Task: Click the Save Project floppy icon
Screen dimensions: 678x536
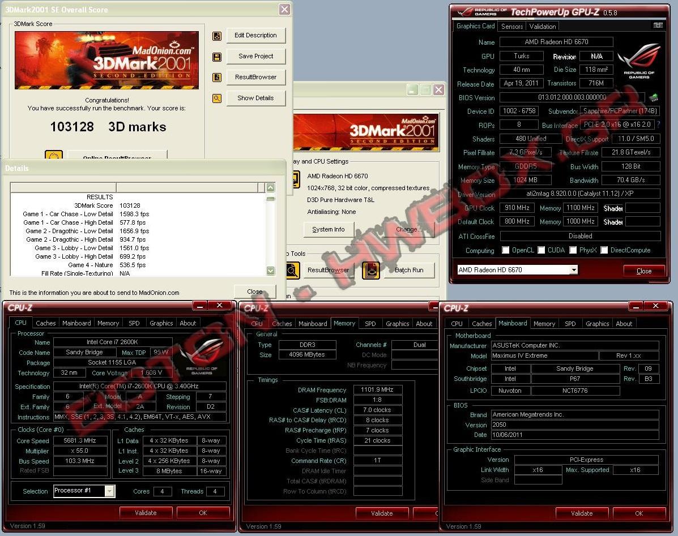Action: click(217, 57)
